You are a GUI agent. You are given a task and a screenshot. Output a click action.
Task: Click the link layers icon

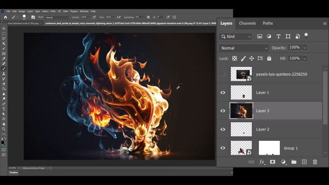click(251, 162)
